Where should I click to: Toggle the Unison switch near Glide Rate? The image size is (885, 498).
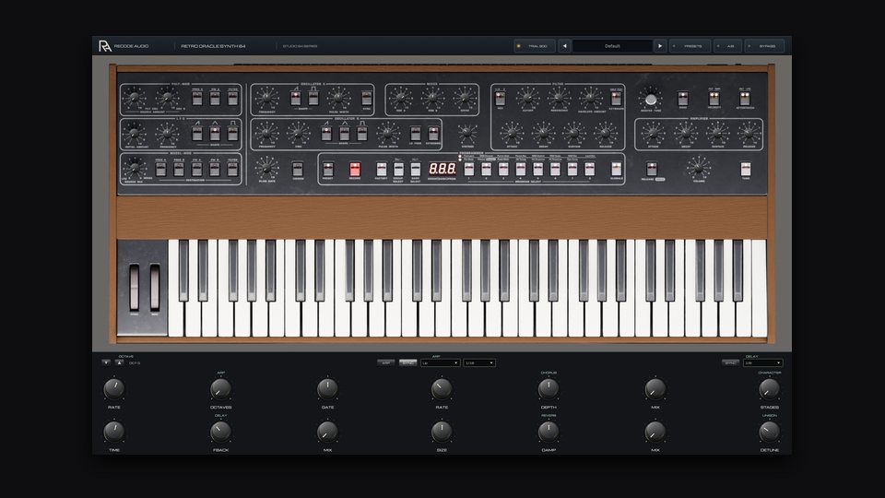coord(298,169)
